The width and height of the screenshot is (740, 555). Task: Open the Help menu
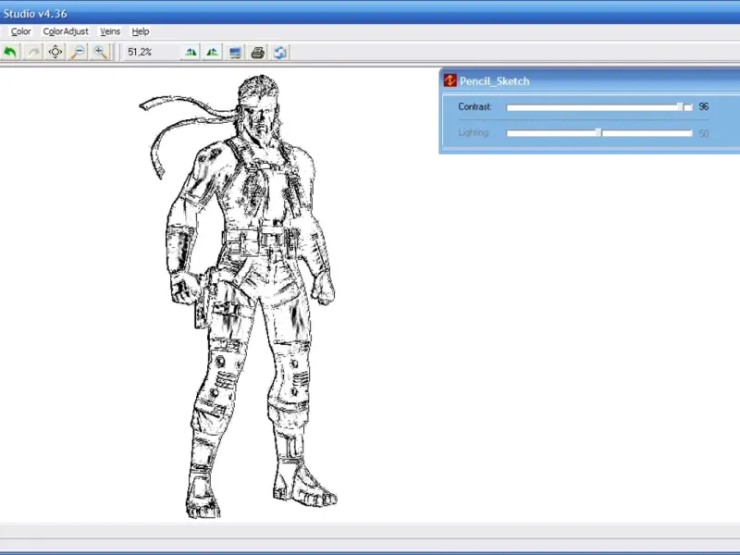pyautogui.click(x=141, y=31)
